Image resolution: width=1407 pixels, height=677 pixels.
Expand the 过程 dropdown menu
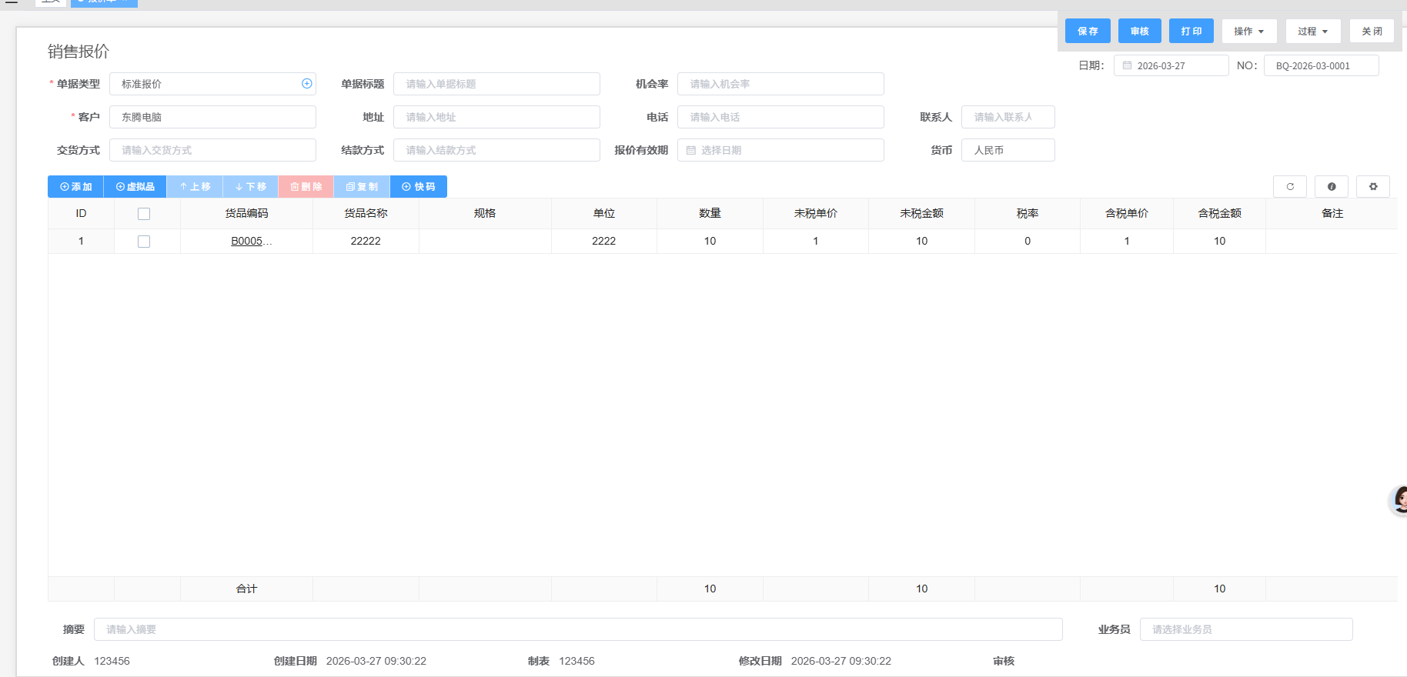coord(1312,32)
